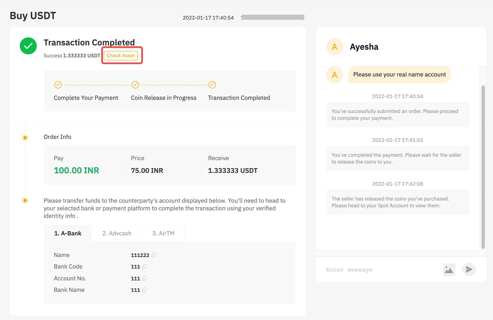Click the Pay amount 100.00 INR

click(x=76, y=170)
